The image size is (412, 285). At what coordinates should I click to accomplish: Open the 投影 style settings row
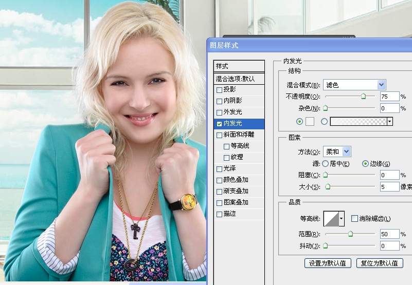point(239,90)
